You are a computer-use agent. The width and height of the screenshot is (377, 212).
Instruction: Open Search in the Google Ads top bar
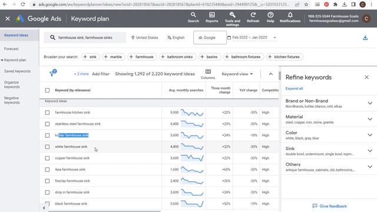tap(193, 18)
